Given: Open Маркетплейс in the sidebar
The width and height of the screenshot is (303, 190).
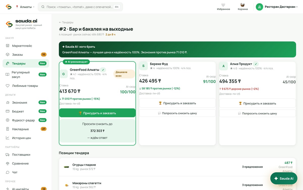Looking at the screenshot, I should tap(26, 46).
